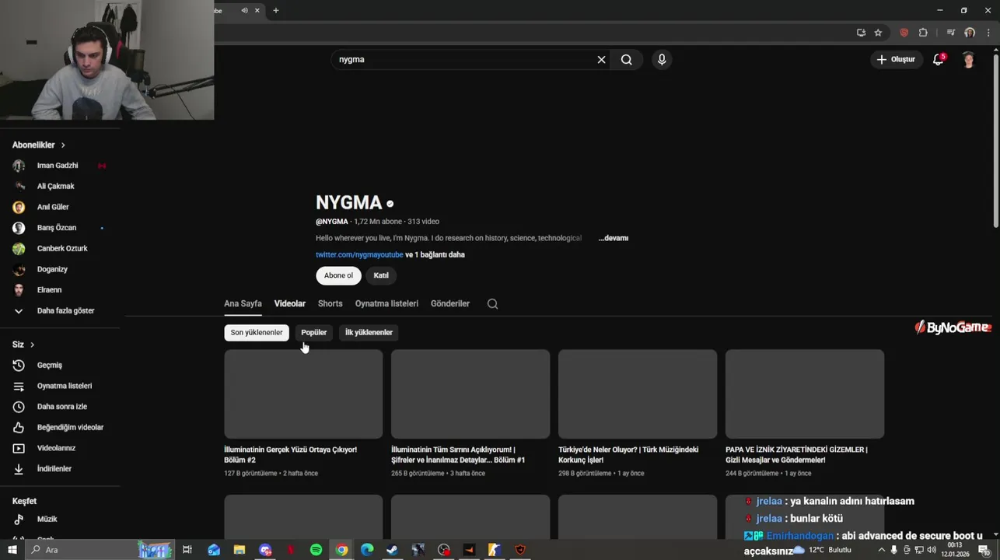Click the 12°C Bulutlu weather widget

pyautogui.click(x=822, y=550)
